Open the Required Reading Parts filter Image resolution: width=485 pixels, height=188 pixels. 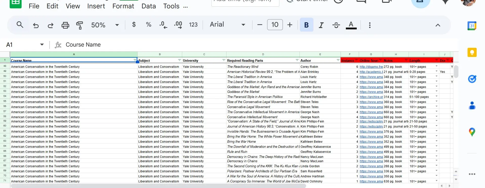coord(297,60)
